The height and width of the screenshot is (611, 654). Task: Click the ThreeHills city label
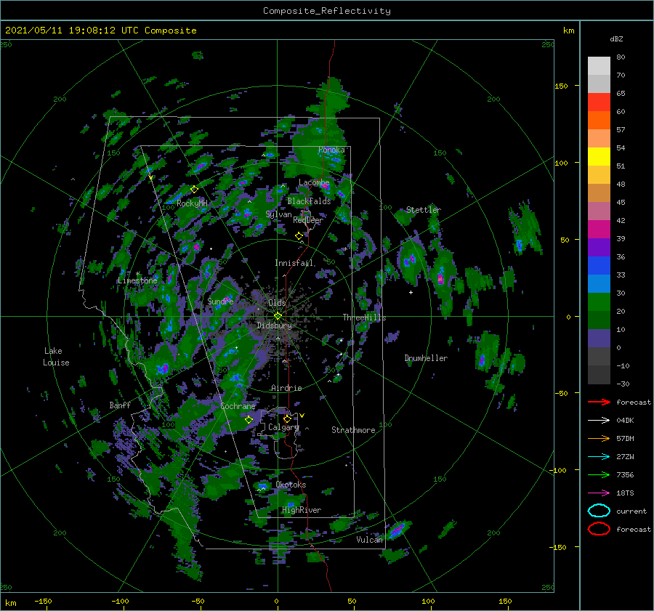click(364, 317)
